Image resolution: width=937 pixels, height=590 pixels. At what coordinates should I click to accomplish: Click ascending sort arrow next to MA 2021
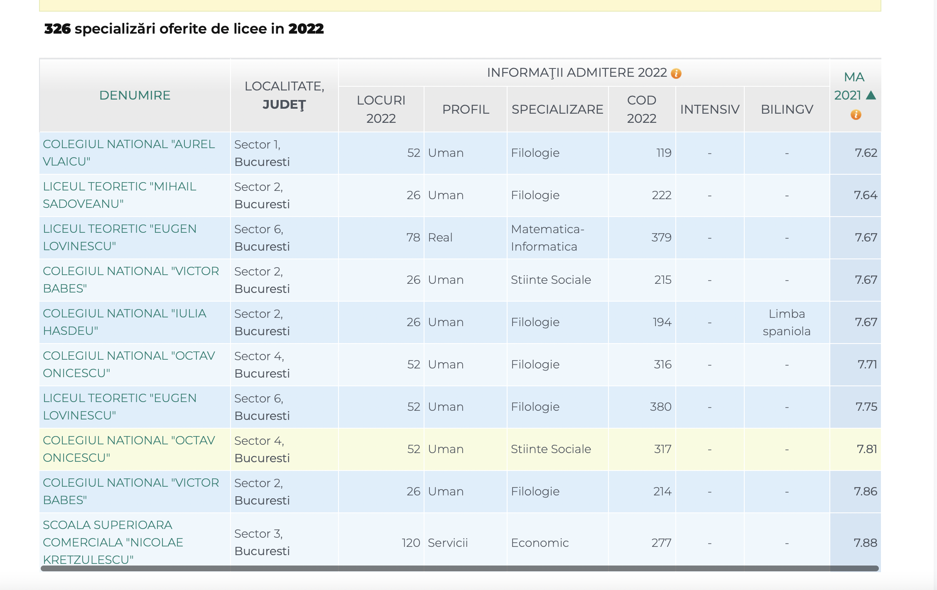click(x=871, y=95)
